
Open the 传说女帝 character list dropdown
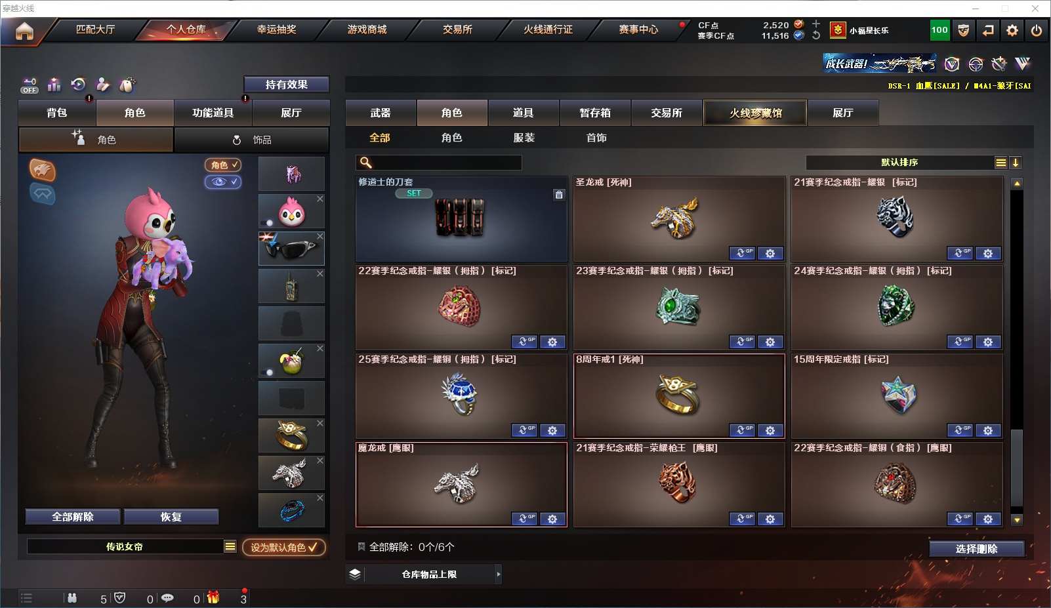(230, 546)
